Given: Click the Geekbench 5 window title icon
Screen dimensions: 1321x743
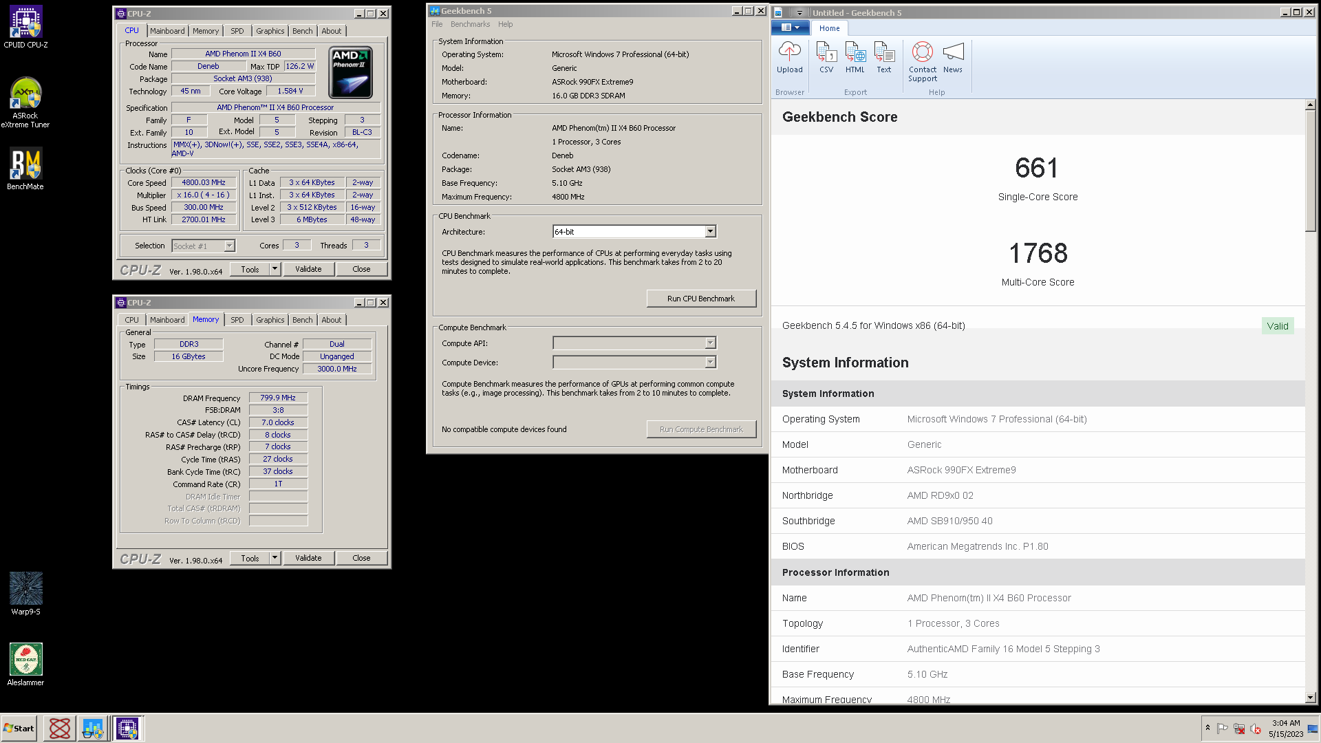Looking at the screenshot, I should (x=435, y=11).
